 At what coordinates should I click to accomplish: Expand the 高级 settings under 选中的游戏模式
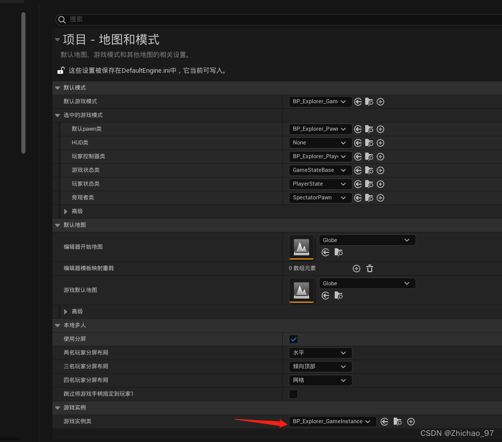click(x=66, y=211)
